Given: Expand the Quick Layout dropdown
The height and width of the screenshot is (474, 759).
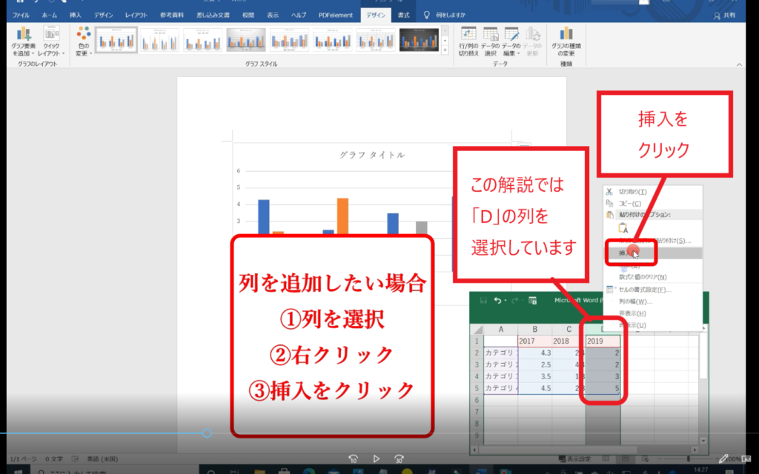Looking at the screenshot, I should [x=51, y=41].
